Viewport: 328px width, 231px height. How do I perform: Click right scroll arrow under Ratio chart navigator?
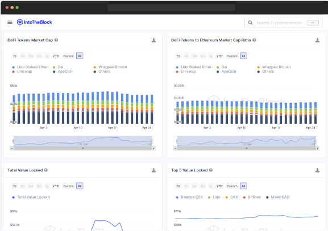click(317, 148)
